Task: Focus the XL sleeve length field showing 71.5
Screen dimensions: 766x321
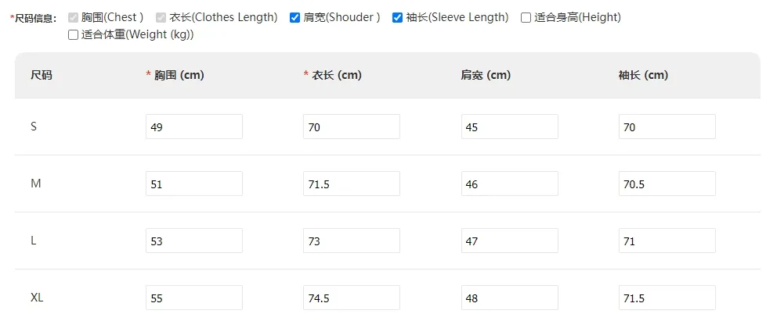Action: (x=667, y=298)
